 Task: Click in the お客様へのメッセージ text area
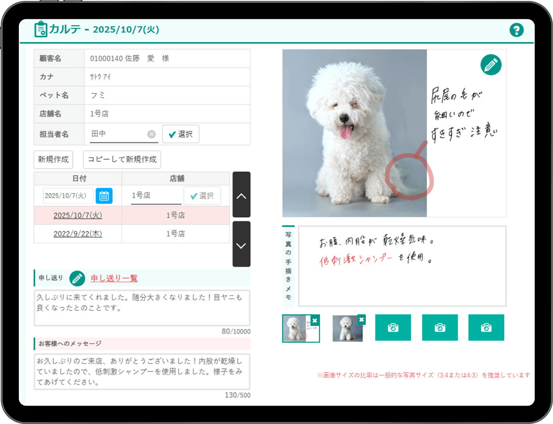142,371
